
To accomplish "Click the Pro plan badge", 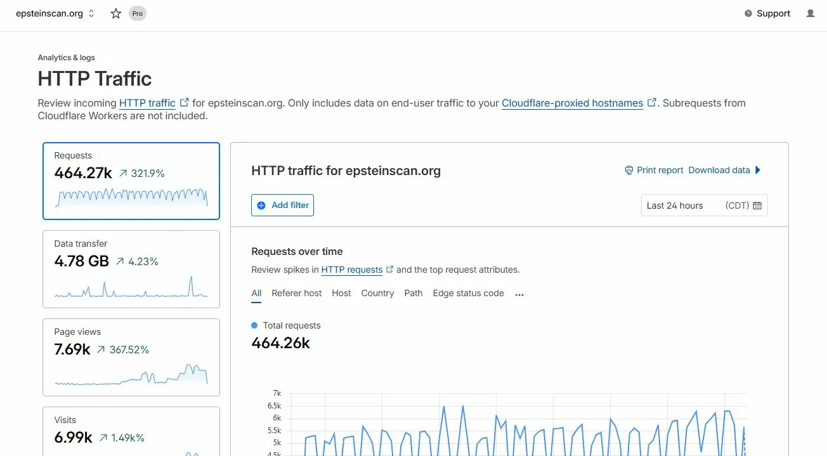I will click(x=138, y=13).
